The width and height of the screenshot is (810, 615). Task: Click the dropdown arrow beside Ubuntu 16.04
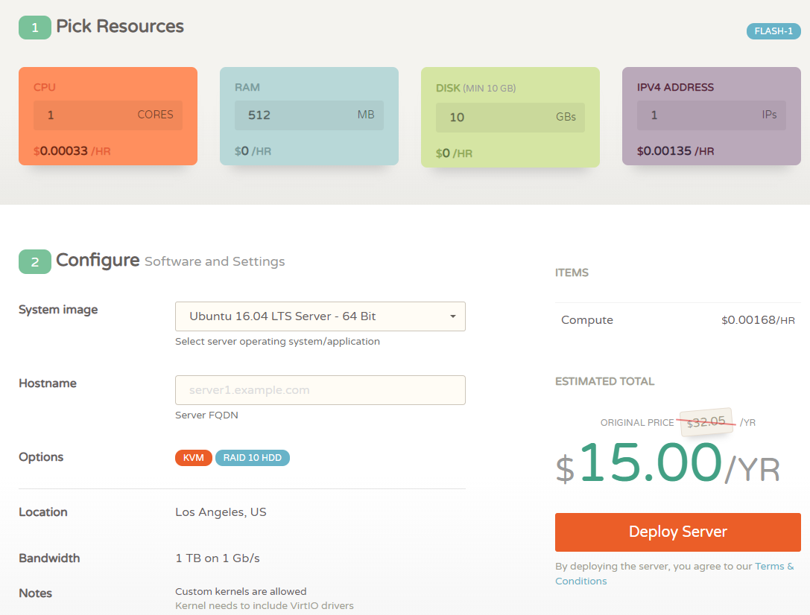[452, 316]
